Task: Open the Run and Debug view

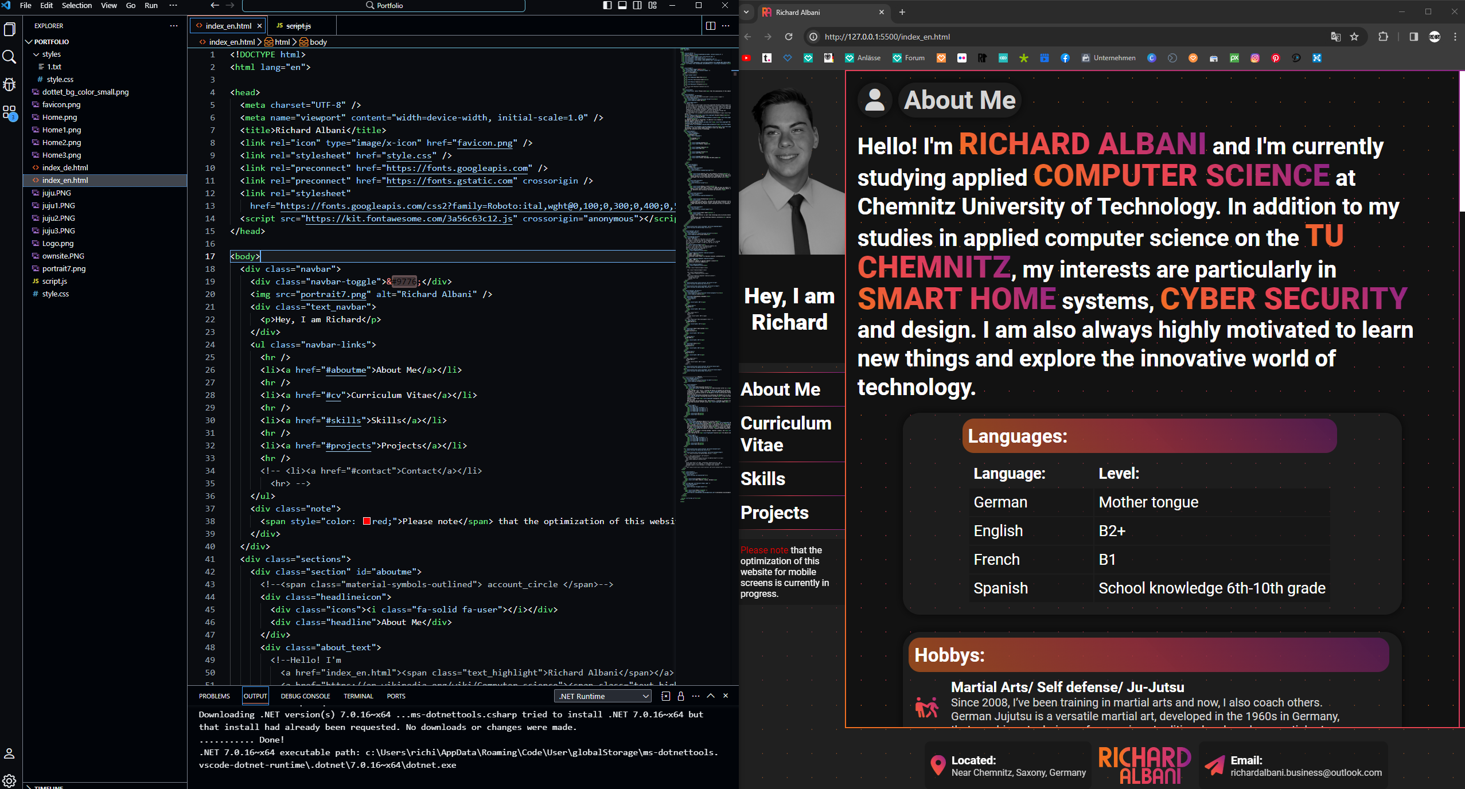Action: 9,84
